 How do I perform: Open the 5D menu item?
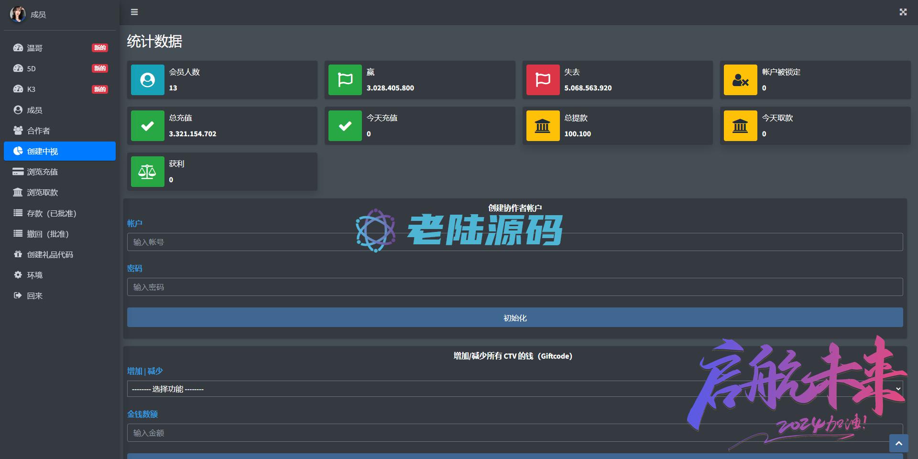60,68
